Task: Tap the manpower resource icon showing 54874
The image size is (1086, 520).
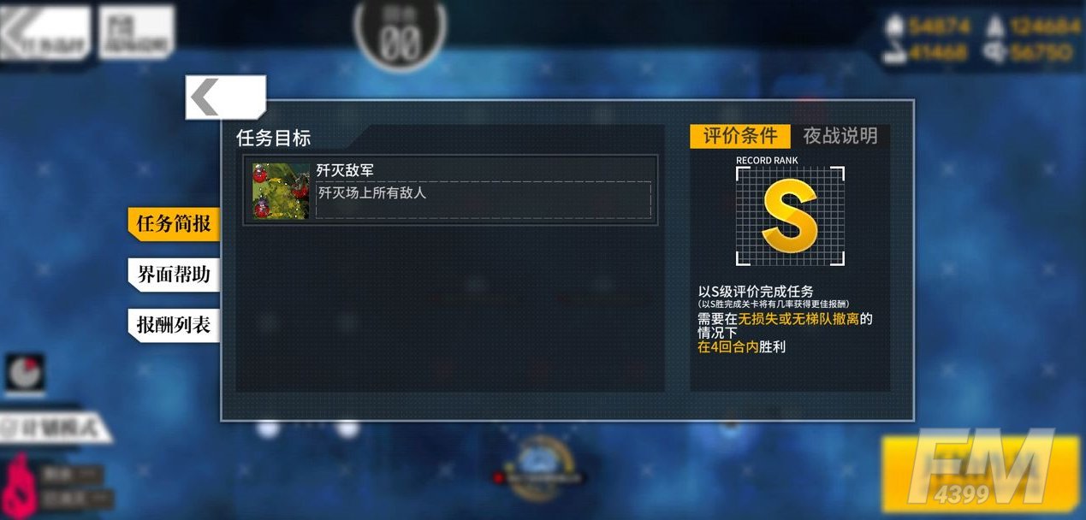Action: (895, 27)
